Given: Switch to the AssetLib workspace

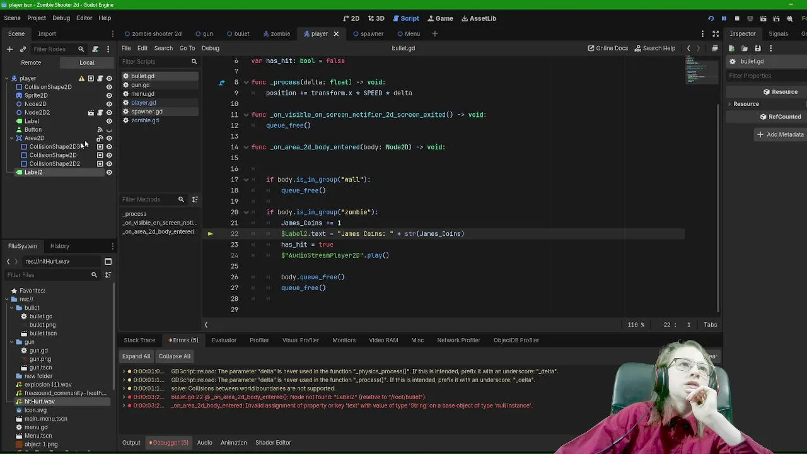Looking at the screenshot, I should coord(479,18).
